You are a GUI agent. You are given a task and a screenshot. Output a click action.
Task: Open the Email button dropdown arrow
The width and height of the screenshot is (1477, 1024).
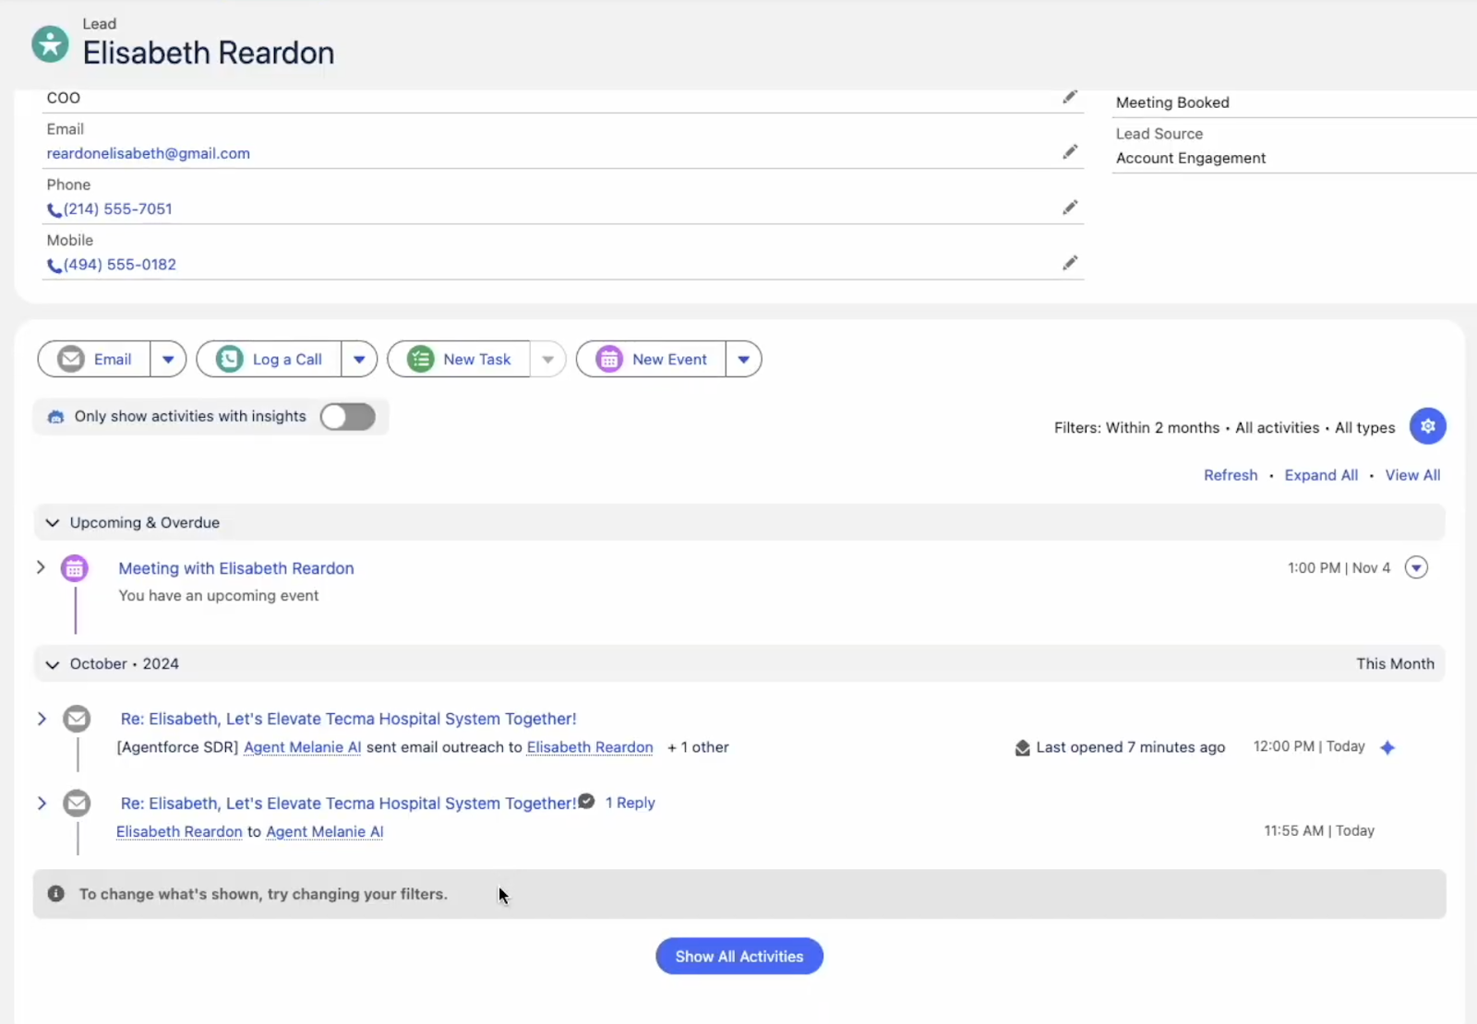click(168, 359)
